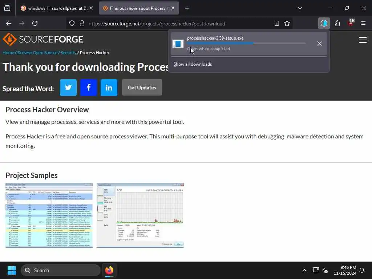Open the Extensions puzzle icon
This screenshot has height=279, width=372.
pyautogui.click(x=337, y=23)
